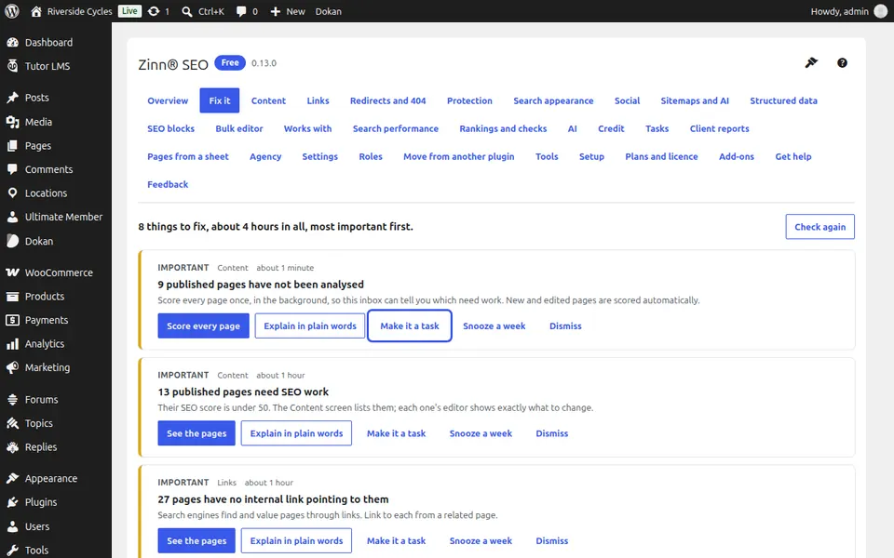Open the Redirects and 404 tab
The width and height of the screenshot is (894, 558).
[x=387, y=100]
